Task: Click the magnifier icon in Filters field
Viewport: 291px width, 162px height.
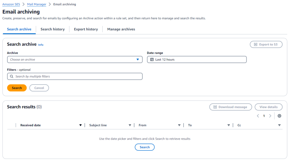Action: pyautogui.click(x=11, y=76)
